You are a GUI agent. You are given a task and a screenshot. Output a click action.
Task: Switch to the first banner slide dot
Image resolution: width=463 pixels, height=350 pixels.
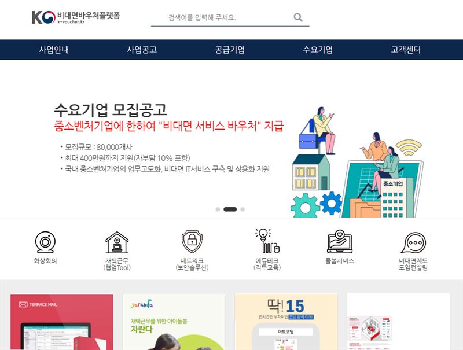(x=218, y=209)
